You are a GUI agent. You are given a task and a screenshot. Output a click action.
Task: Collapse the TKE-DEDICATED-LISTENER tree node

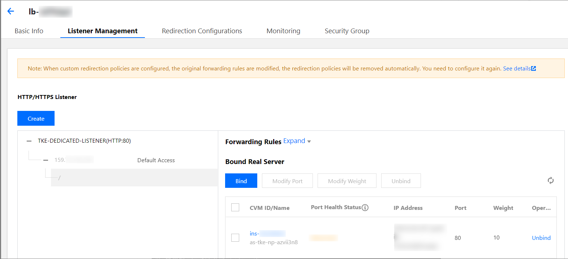[29, 141]
